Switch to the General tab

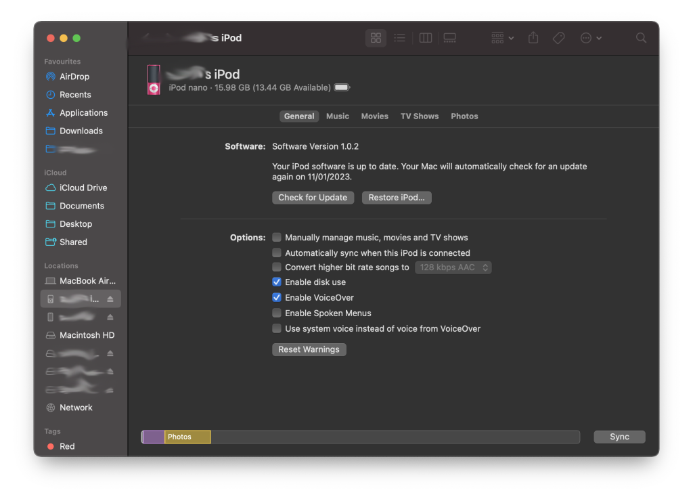[299, 116]
